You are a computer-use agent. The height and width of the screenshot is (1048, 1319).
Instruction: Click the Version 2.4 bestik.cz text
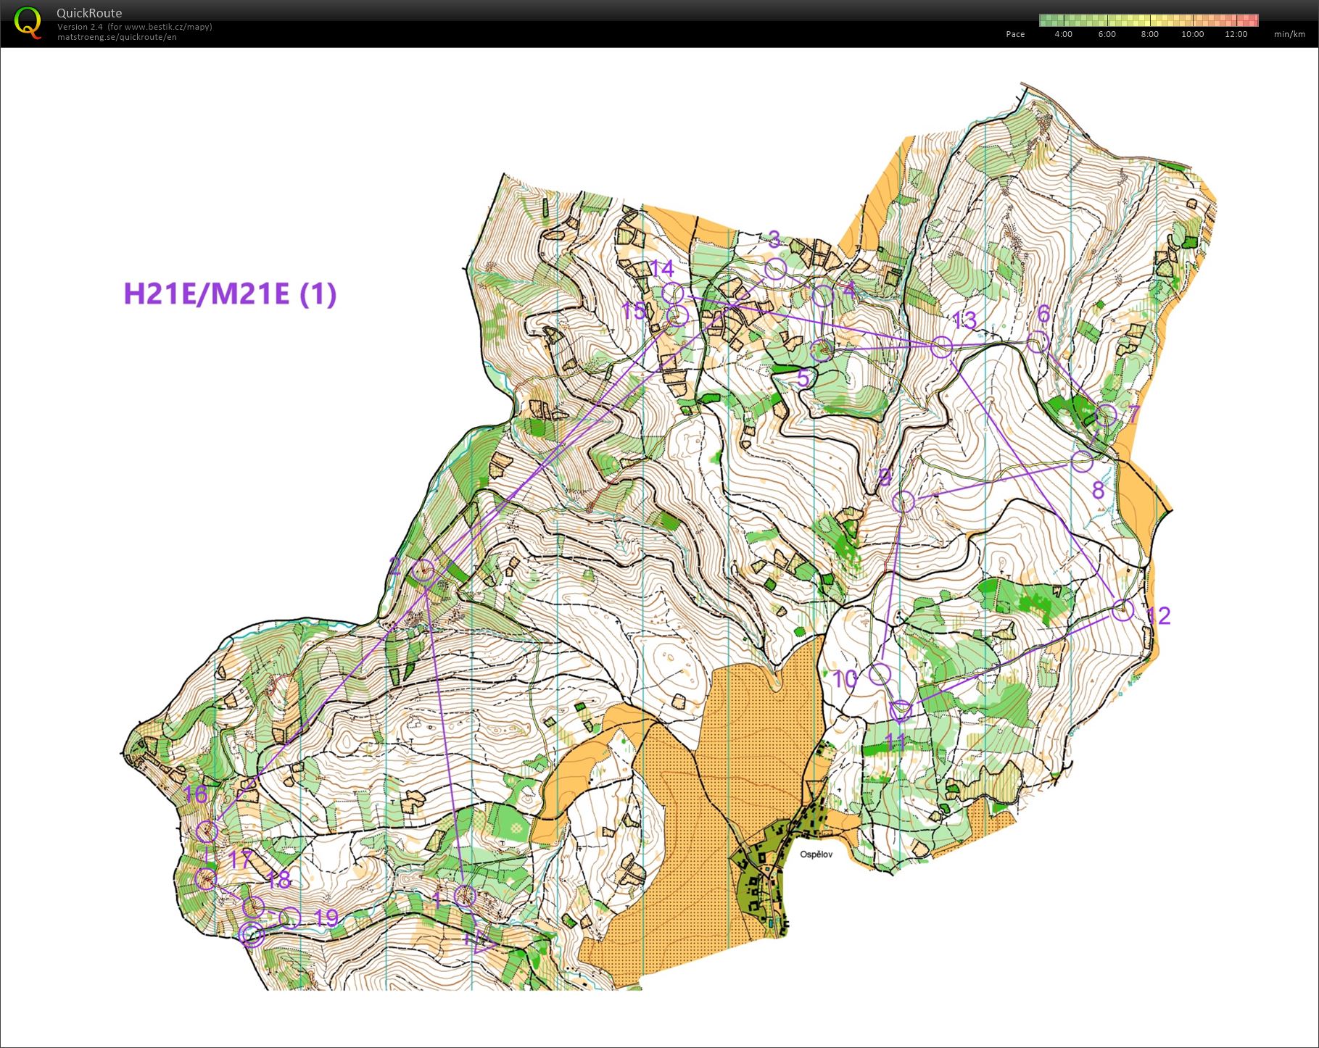tap(135, 27)
